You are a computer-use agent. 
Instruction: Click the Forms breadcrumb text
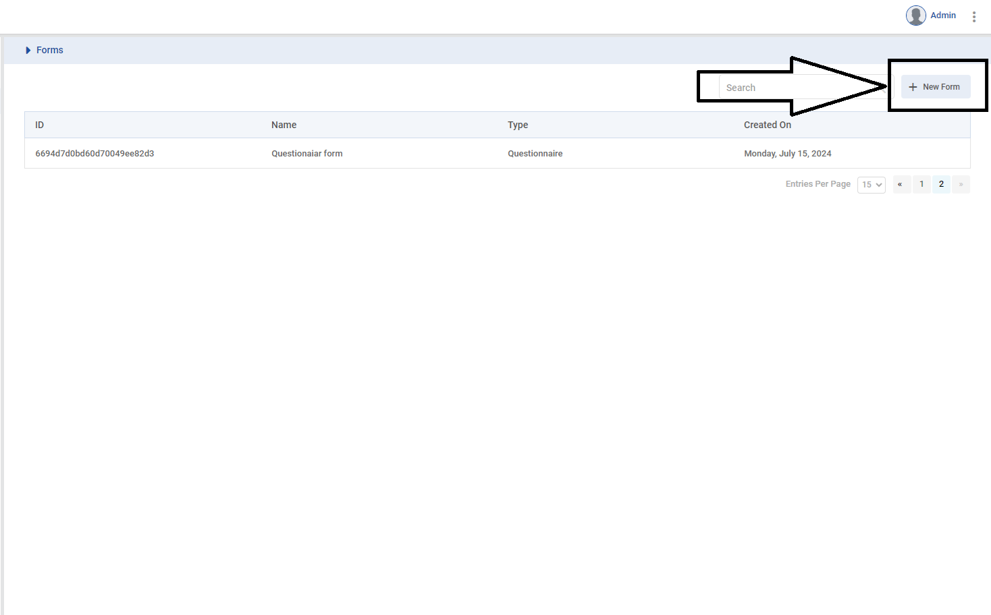point(50,51)
